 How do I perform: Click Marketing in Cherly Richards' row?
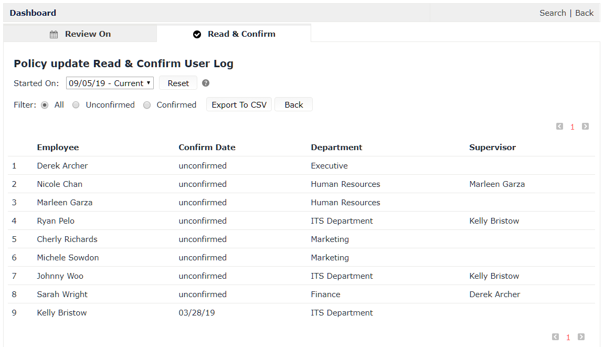[330, 239]
